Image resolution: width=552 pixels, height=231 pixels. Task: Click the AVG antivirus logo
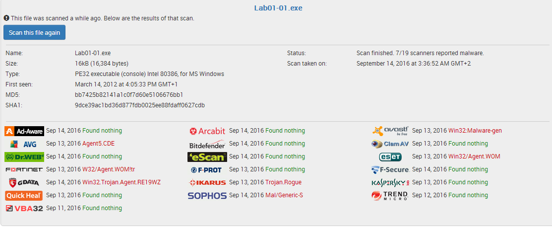pos(24,144)
